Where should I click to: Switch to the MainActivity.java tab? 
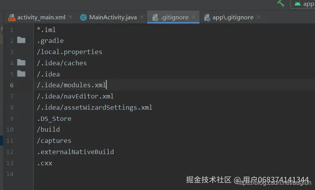click(112, 17)
